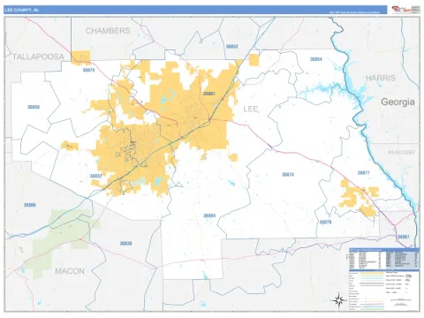
Task: Select the CHAMBERS county label
Action: [x=108, y=31]
